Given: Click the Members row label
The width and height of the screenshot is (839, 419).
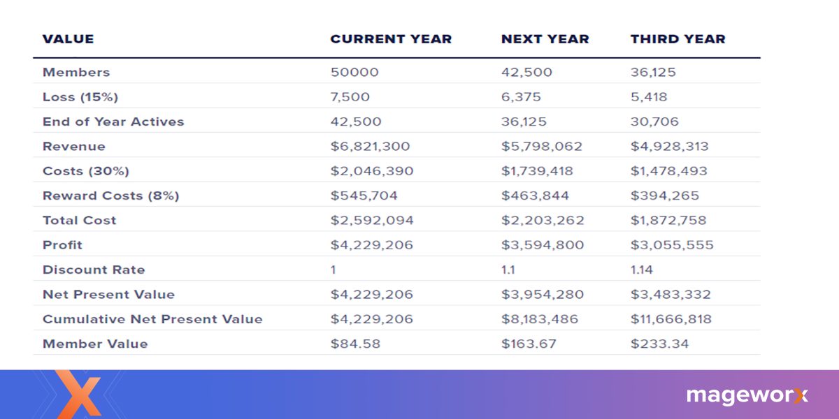Looking at the screenshot, I should (76, 72).
